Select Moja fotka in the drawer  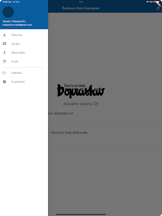click(24, 53)
